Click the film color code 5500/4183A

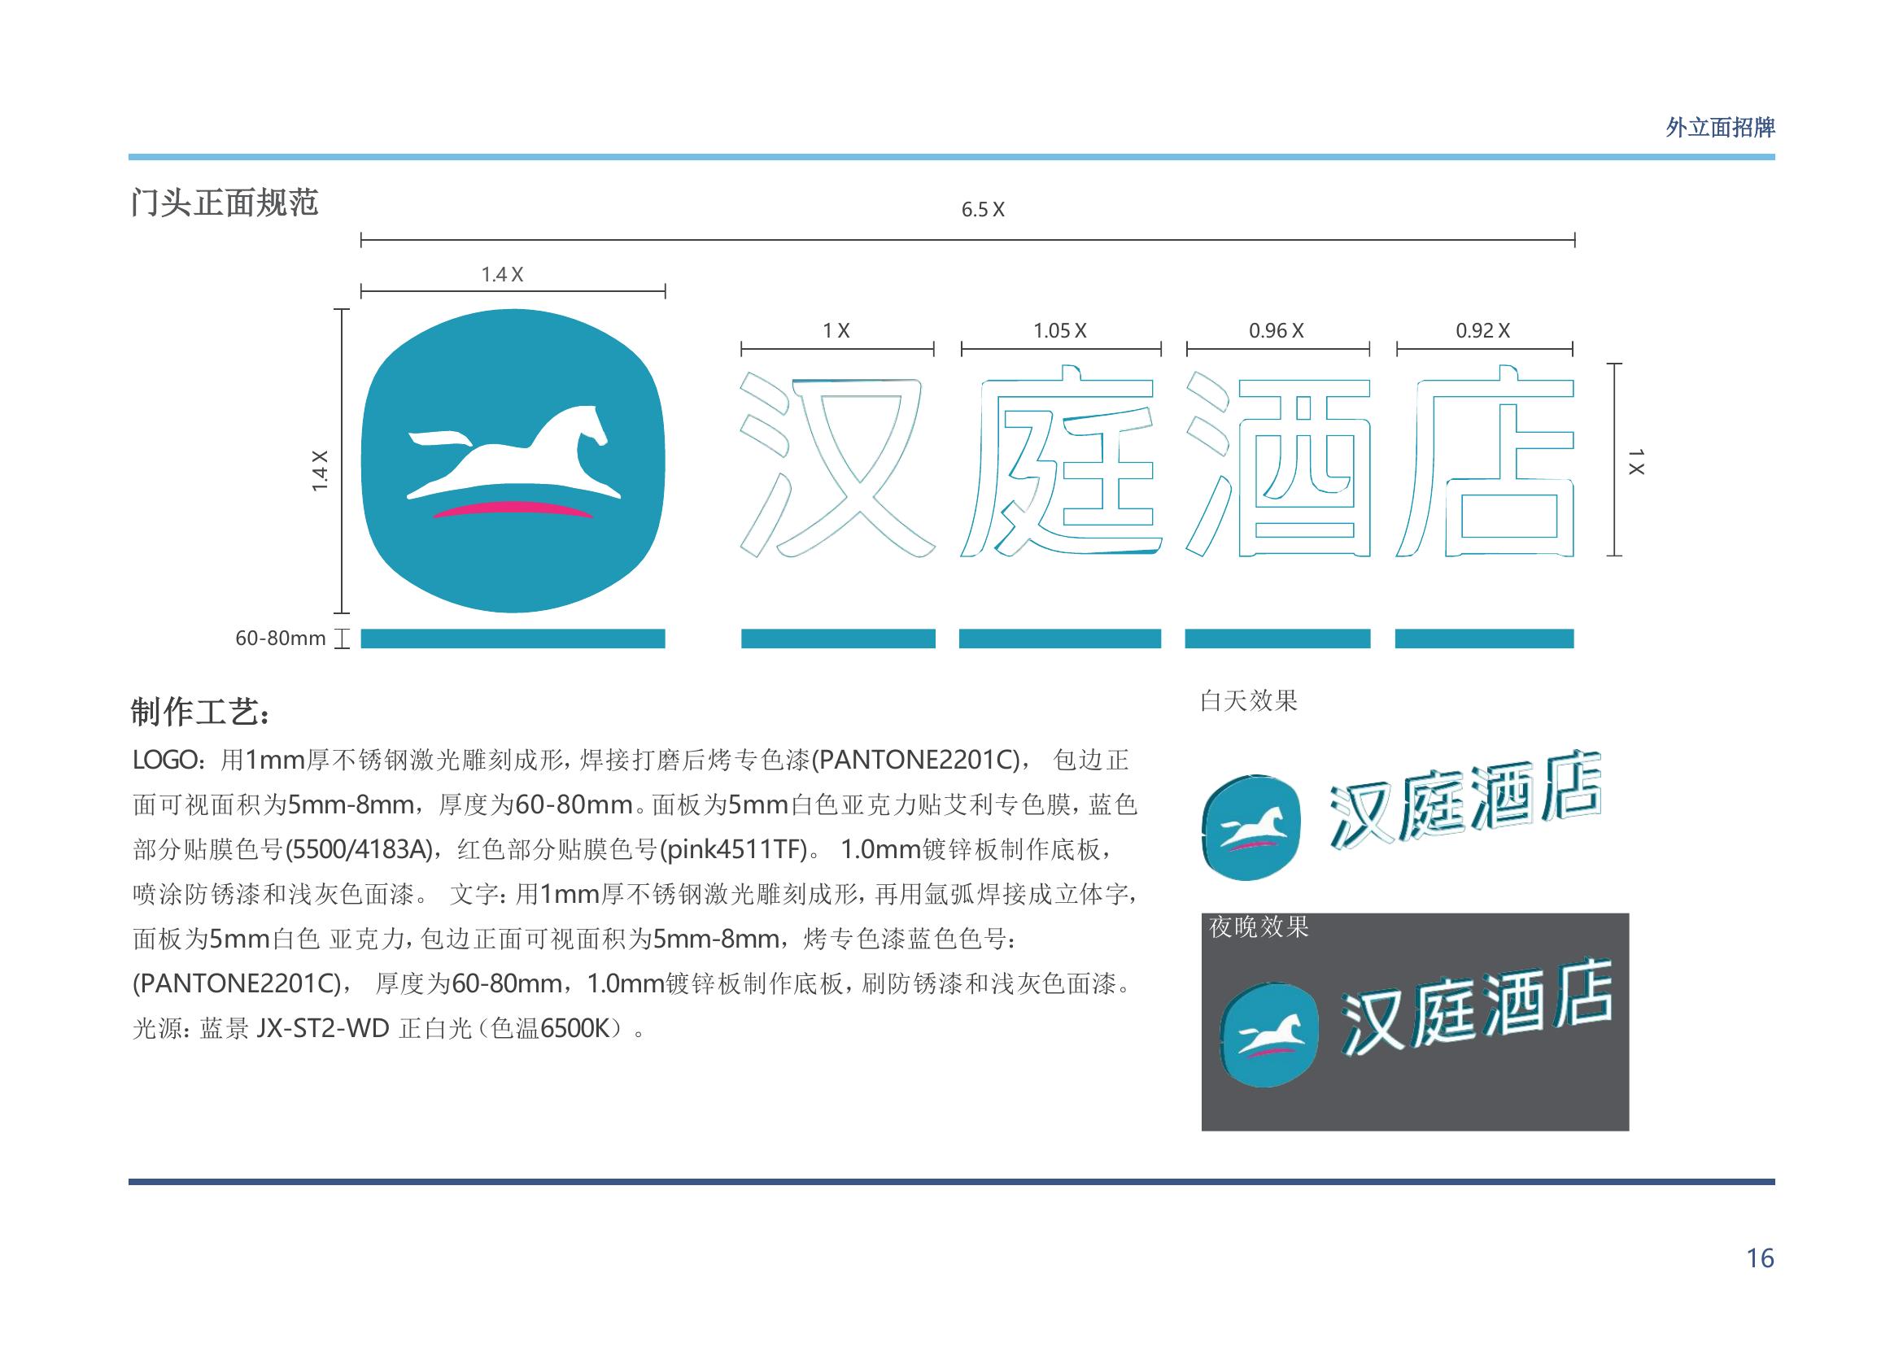359,849
